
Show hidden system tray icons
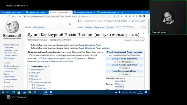[112, 92]
